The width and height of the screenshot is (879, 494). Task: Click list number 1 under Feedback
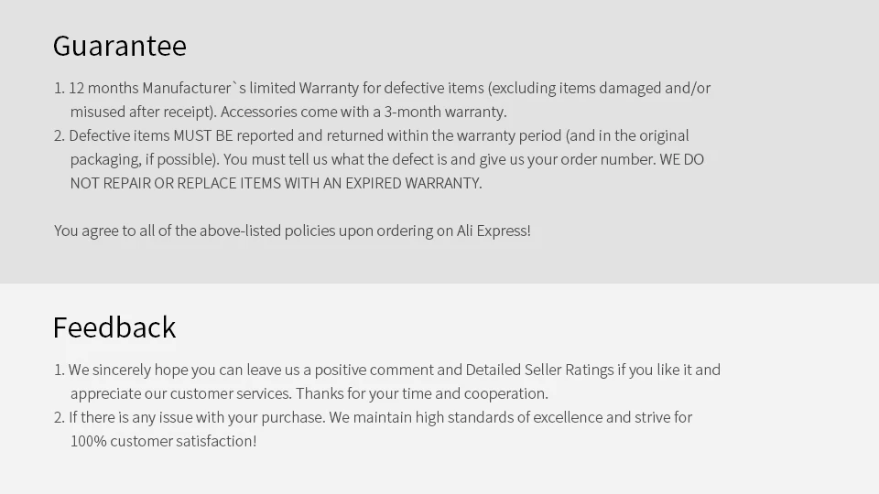pos(59,370)
